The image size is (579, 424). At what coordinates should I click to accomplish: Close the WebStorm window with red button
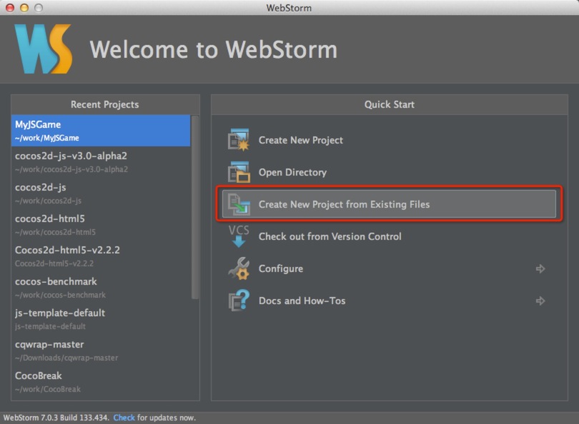click(10, 8)
